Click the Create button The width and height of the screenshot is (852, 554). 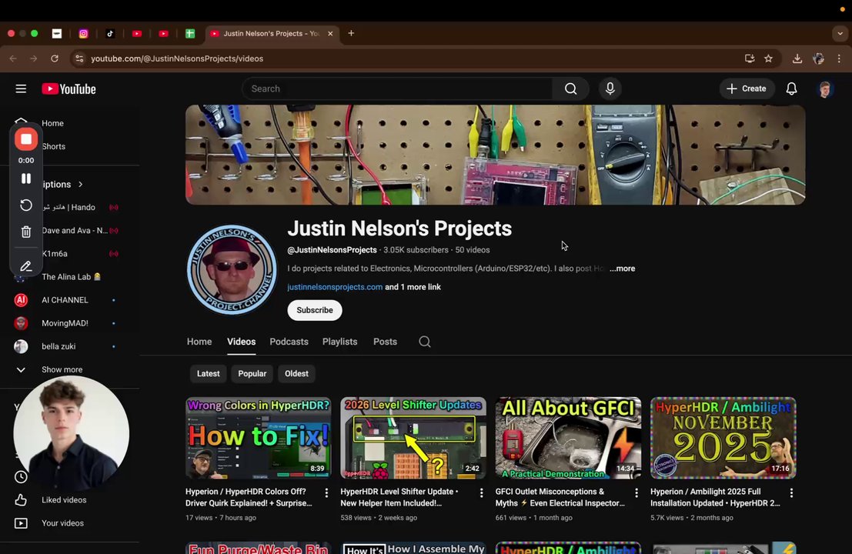pos(747,88)
